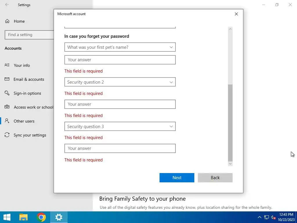
Task: Focus the Find a setting search box
Action: pos(29,35)
